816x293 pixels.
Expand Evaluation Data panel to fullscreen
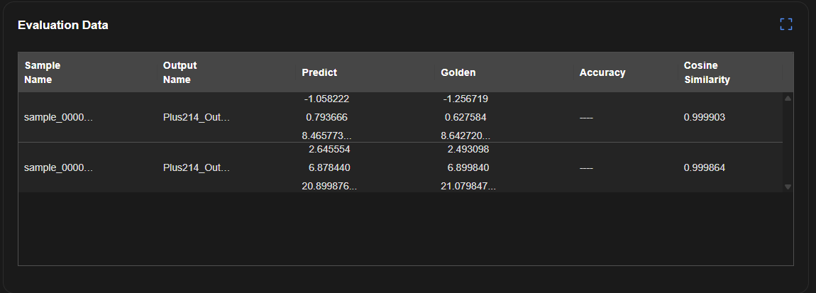pyautogui.click(x=785, y=25)
